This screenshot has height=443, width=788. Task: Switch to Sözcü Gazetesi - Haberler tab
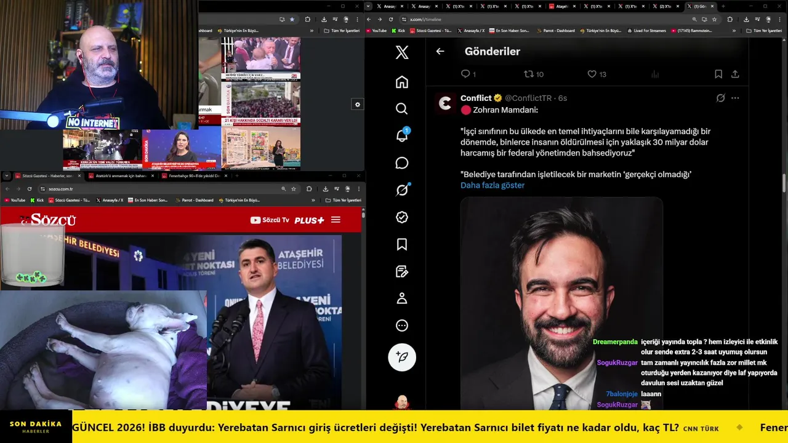click(x=47, y=175)
